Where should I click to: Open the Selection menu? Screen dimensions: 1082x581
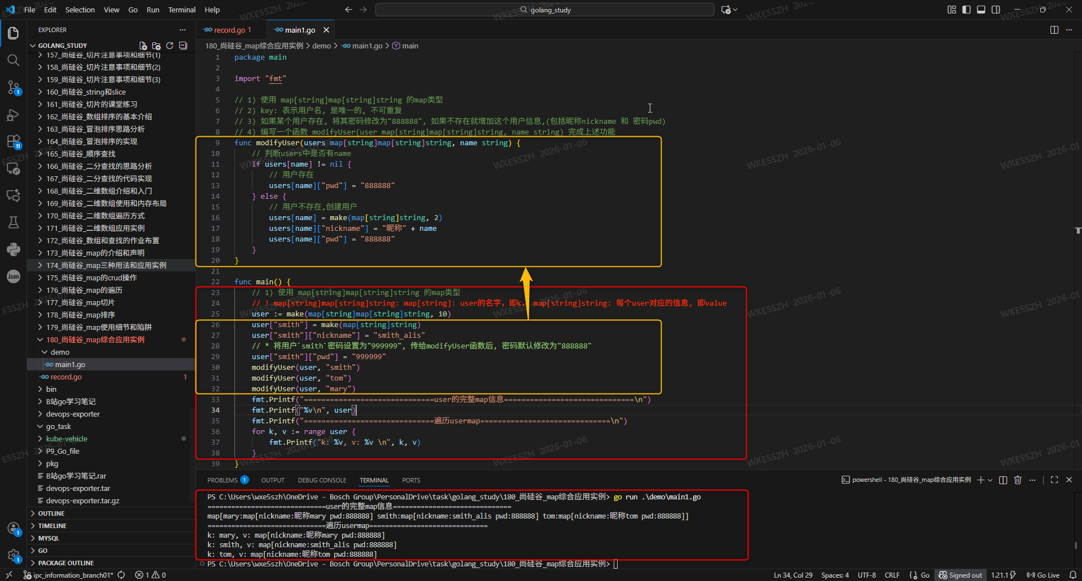pos(80,10)
